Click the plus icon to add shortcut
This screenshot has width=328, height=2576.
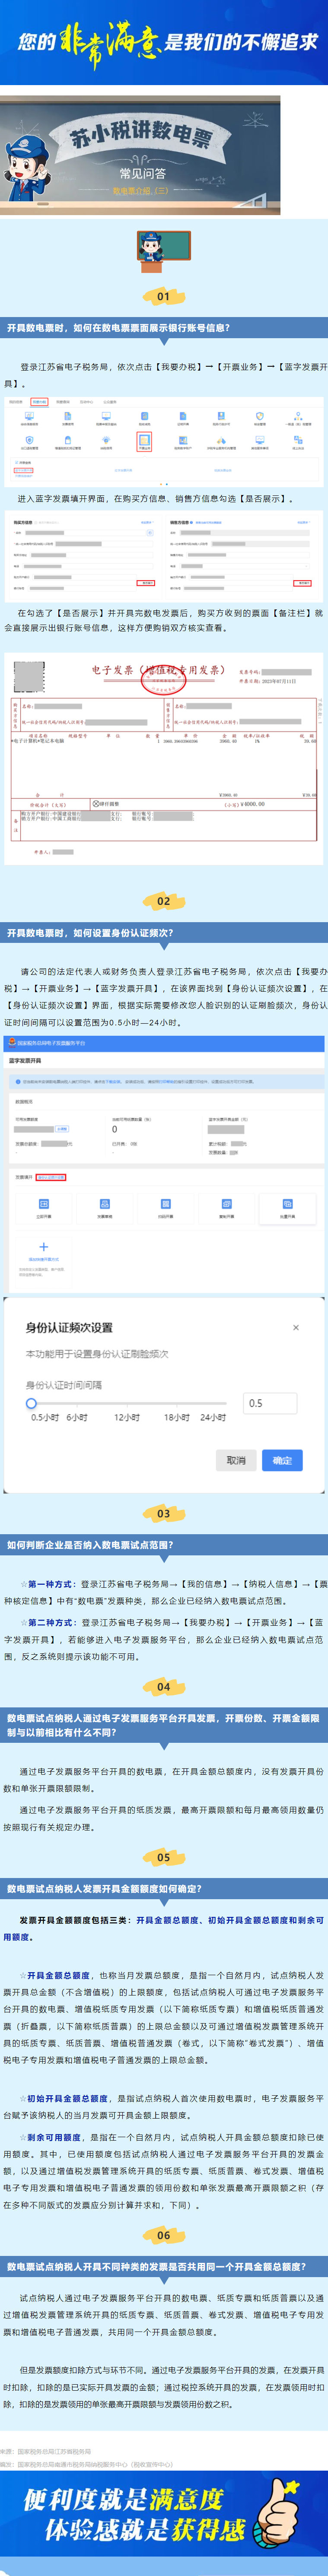tap(43, 1247)
